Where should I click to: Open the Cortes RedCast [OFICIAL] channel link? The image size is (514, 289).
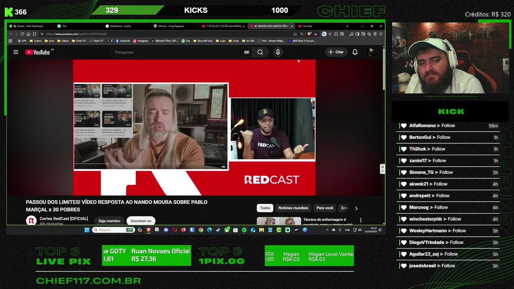[x=63, y=219]
